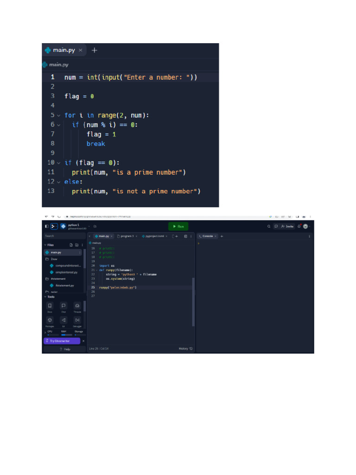Open the Console pane three-dot menu
The height and width of the screenshot is (475, 356).
309,236
